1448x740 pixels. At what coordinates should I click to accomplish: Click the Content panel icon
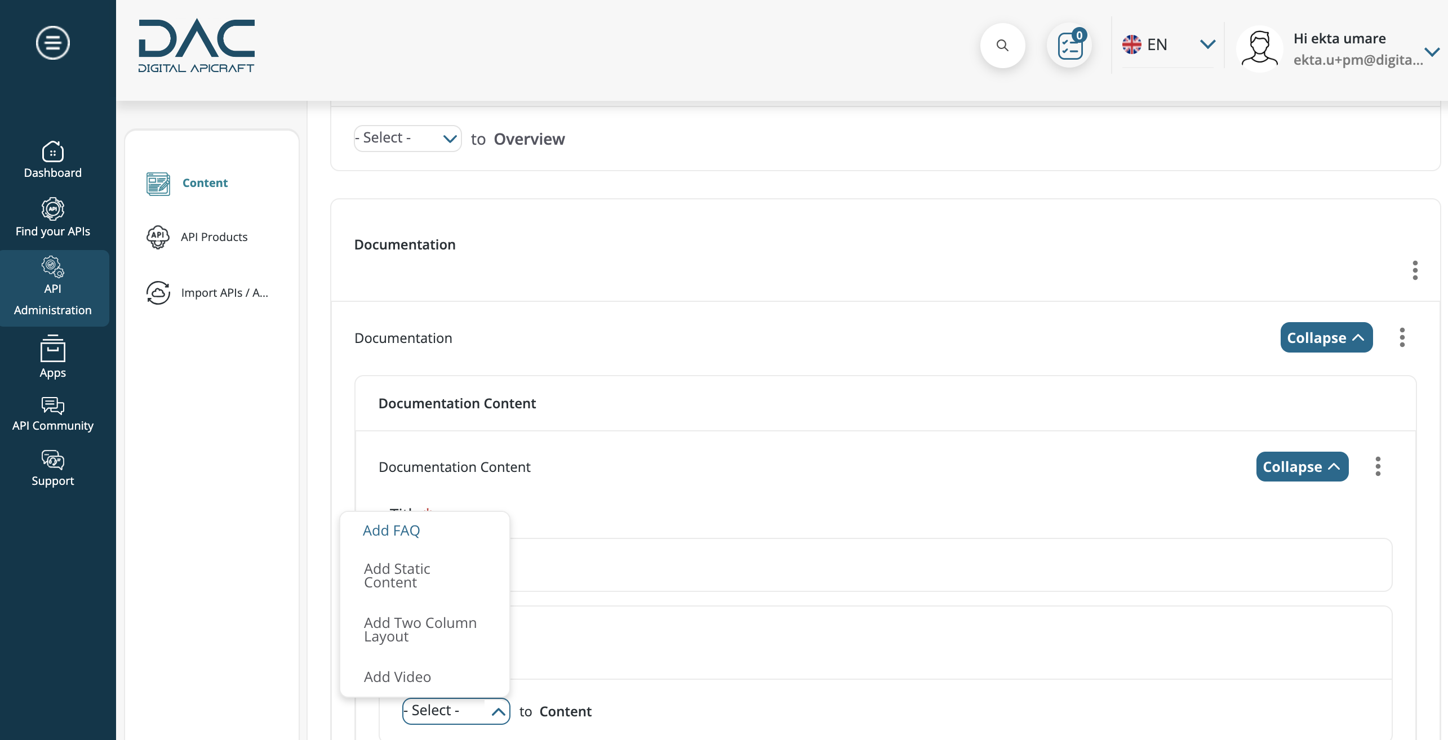158,184
